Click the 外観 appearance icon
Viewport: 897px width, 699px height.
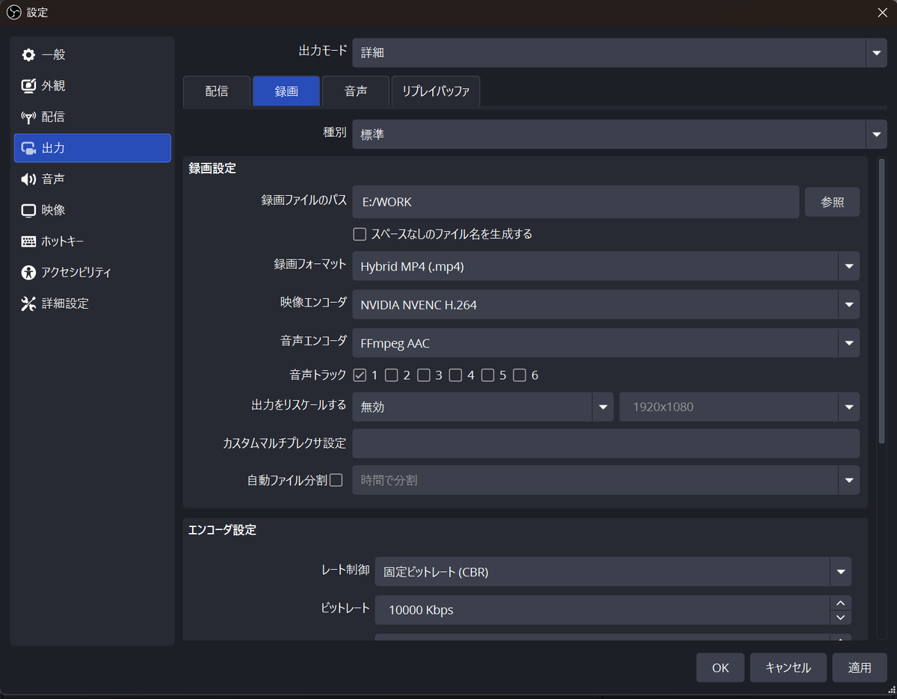tap(28, 86)
